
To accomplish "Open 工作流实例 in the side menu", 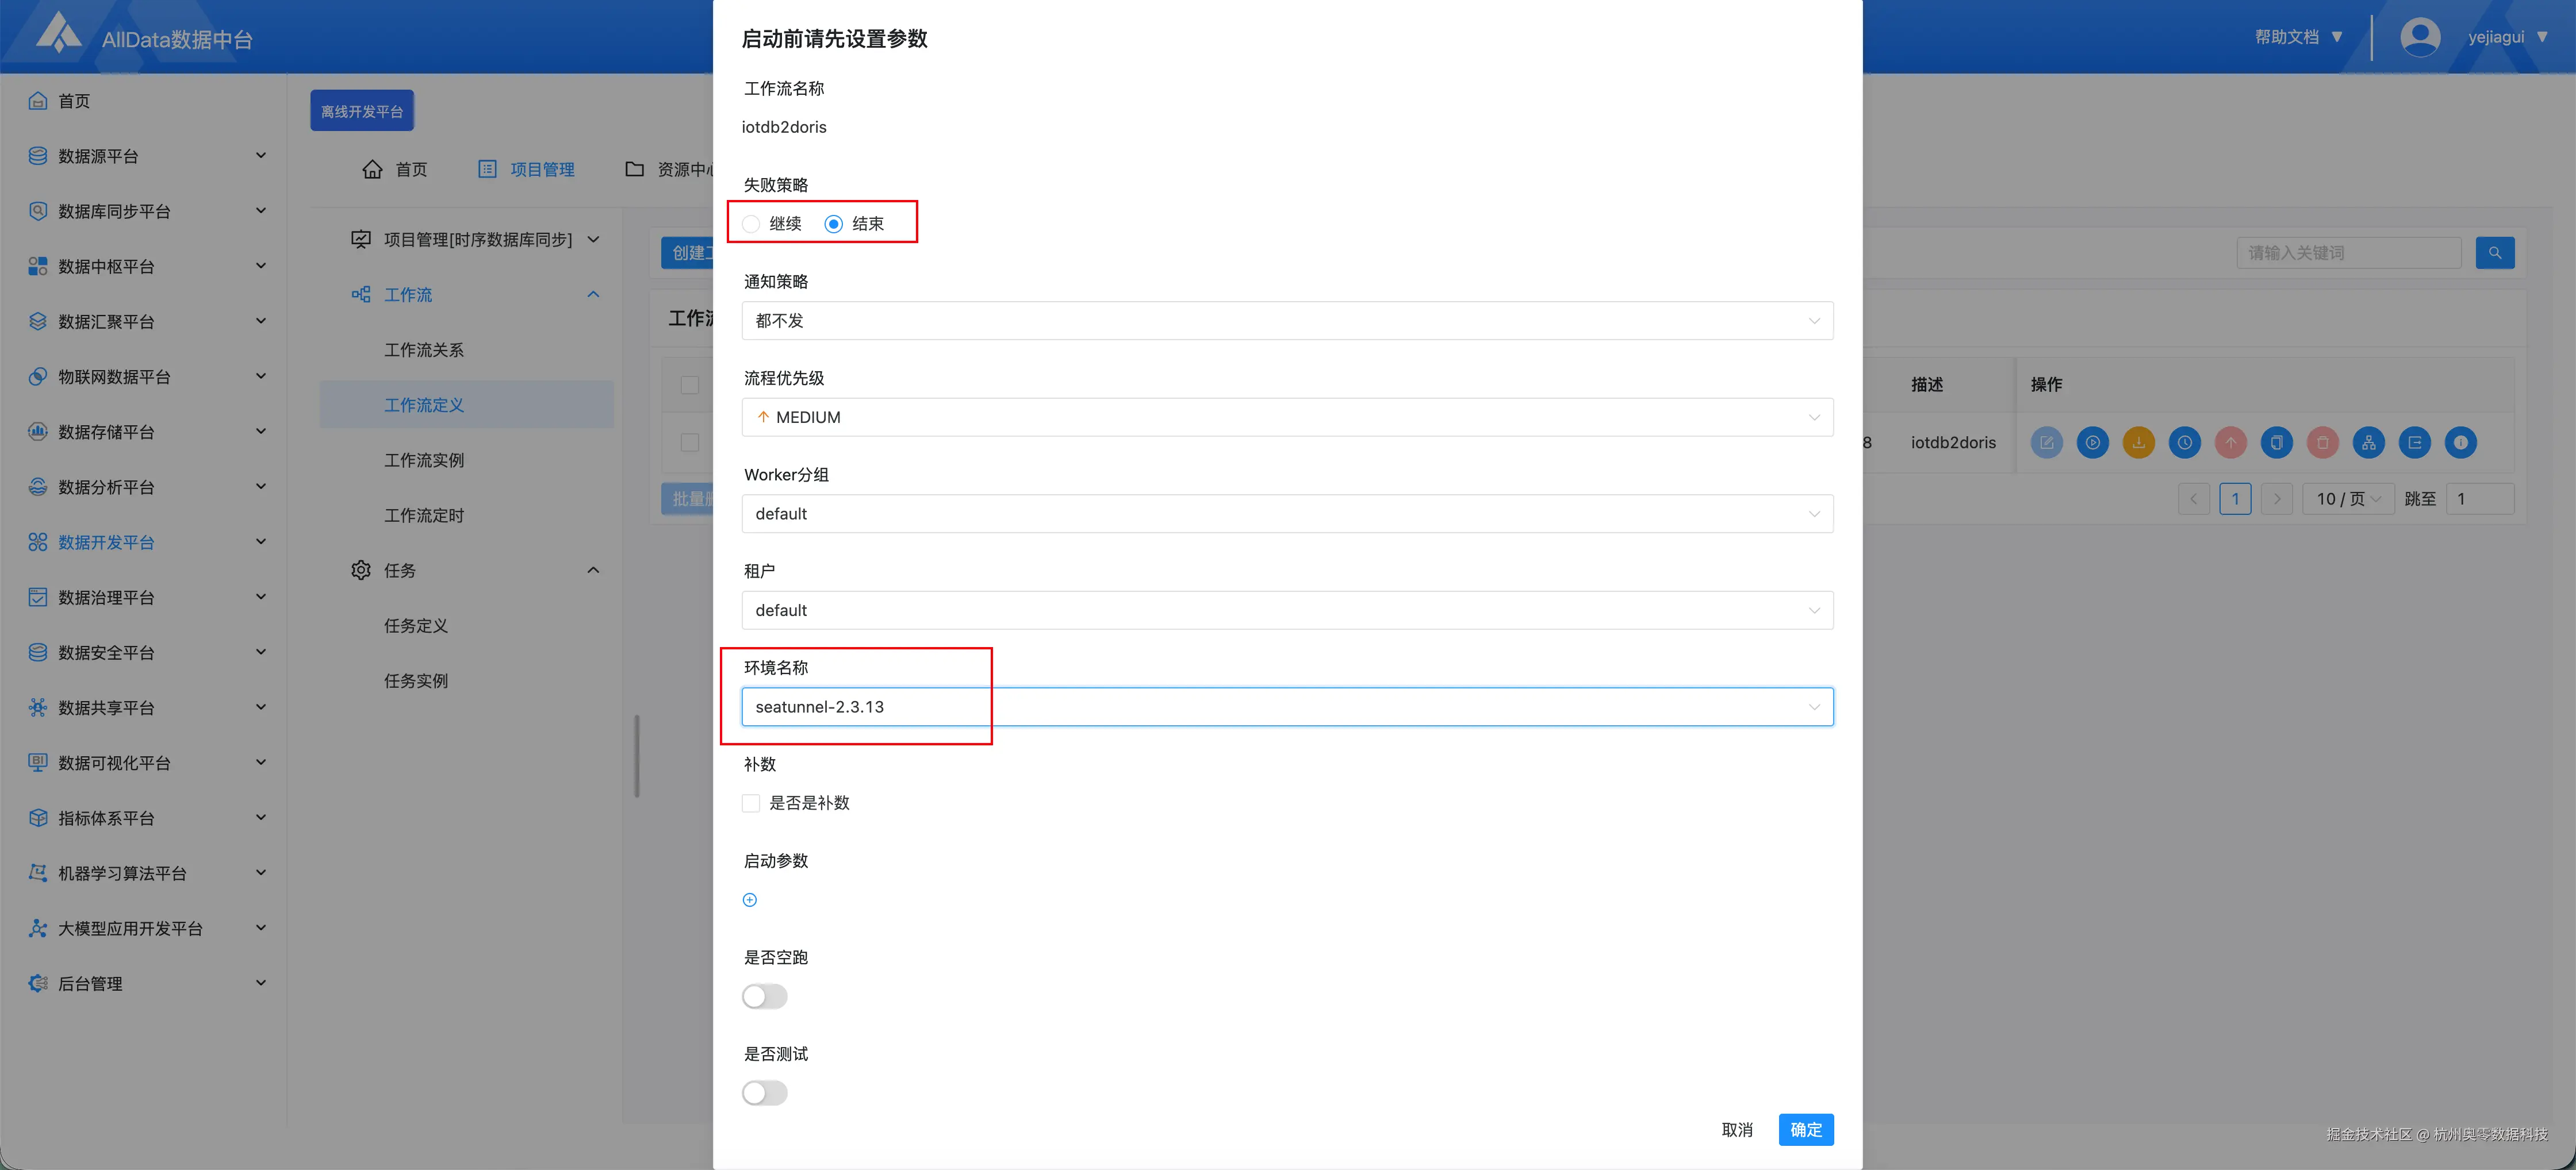I will (424, 461).
